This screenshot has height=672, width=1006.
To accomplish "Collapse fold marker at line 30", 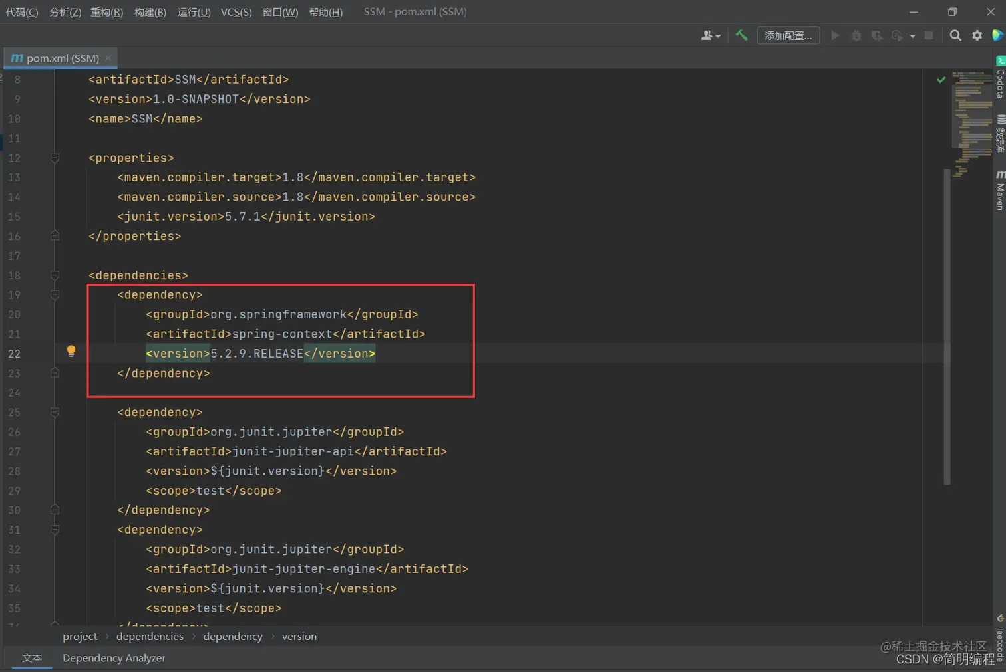I will point(55,510).
